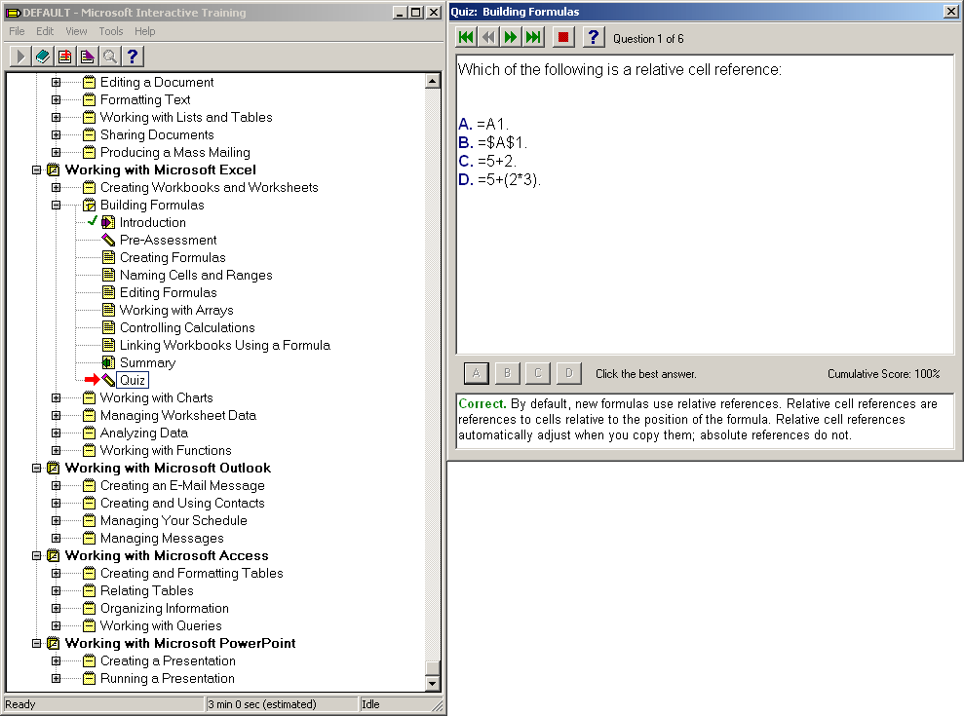This screenshot has height=716, width=964.
Task: Click the Working with Arrays page icon
Action: [108, 310]
